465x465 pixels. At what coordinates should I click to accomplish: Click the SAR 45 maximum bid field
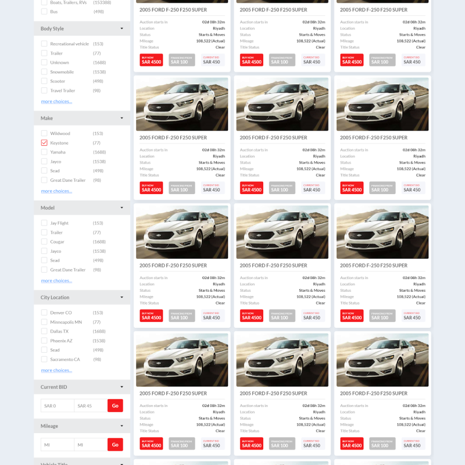90,406
